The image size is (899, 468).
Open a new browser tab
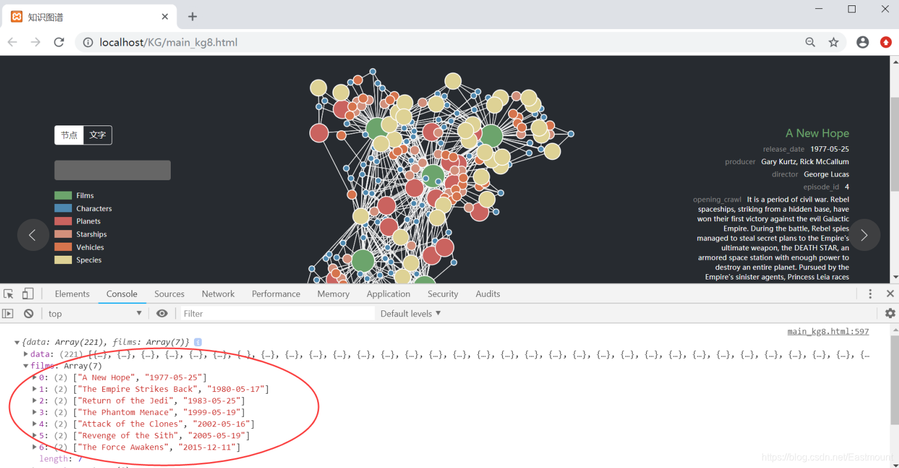(192, 17)
